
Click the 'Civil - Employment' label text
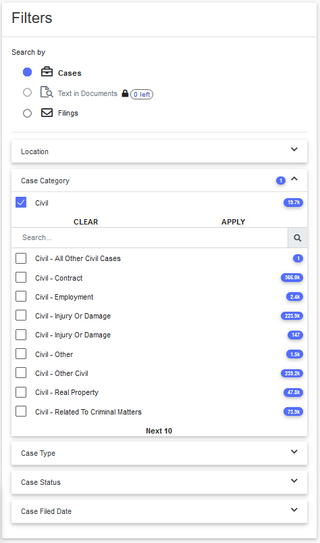tap(64, 297)
